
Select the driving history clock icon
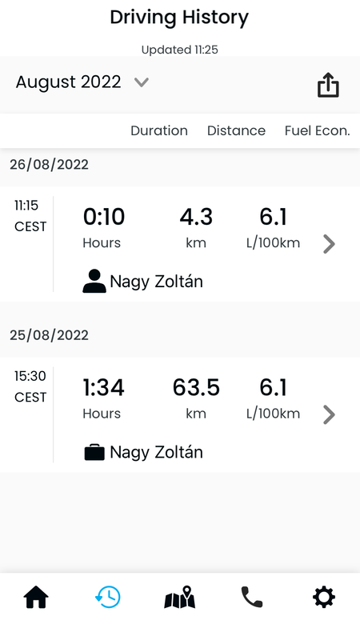[x=108, y=597]
